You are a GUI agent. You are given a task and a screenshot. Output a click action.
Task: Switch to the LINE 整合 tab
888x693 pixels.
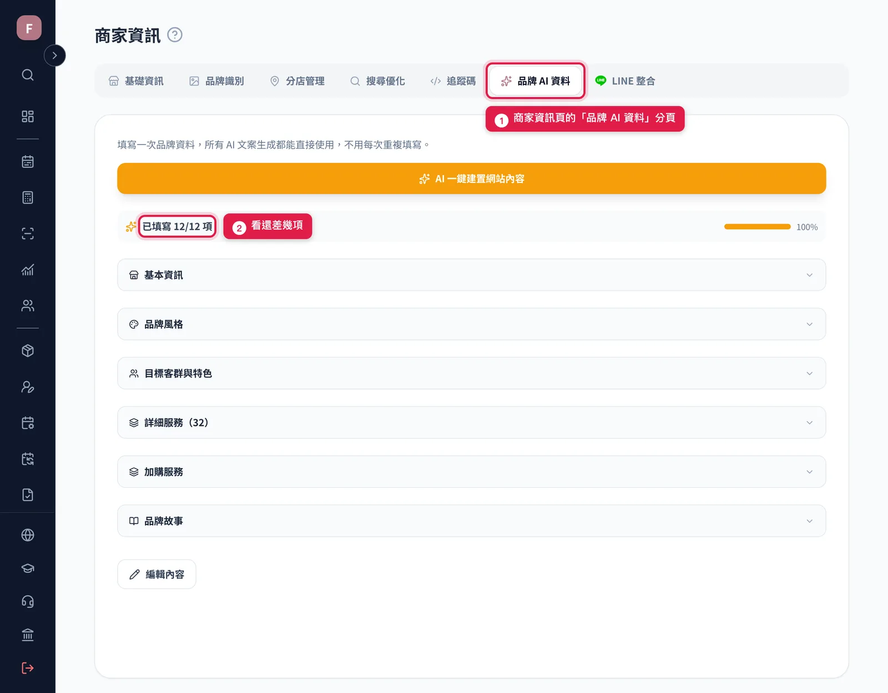[x=625, y=81]
